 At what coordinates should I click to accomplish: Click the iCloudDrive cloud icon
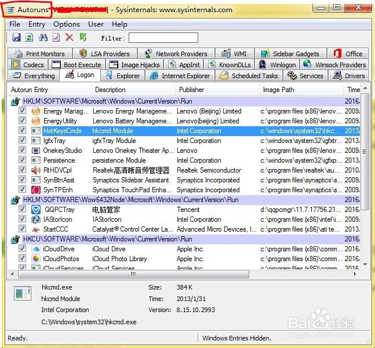pos(36,249)
